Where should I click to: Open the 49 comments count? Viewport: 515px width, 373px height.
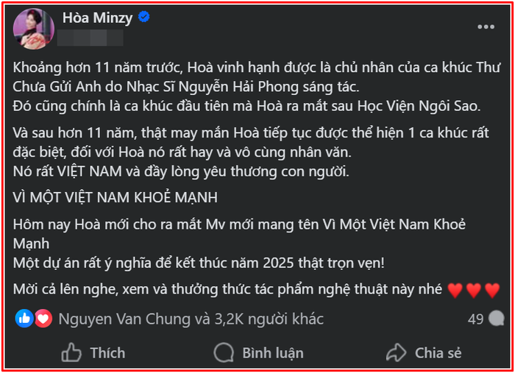(x=475, y=319)
